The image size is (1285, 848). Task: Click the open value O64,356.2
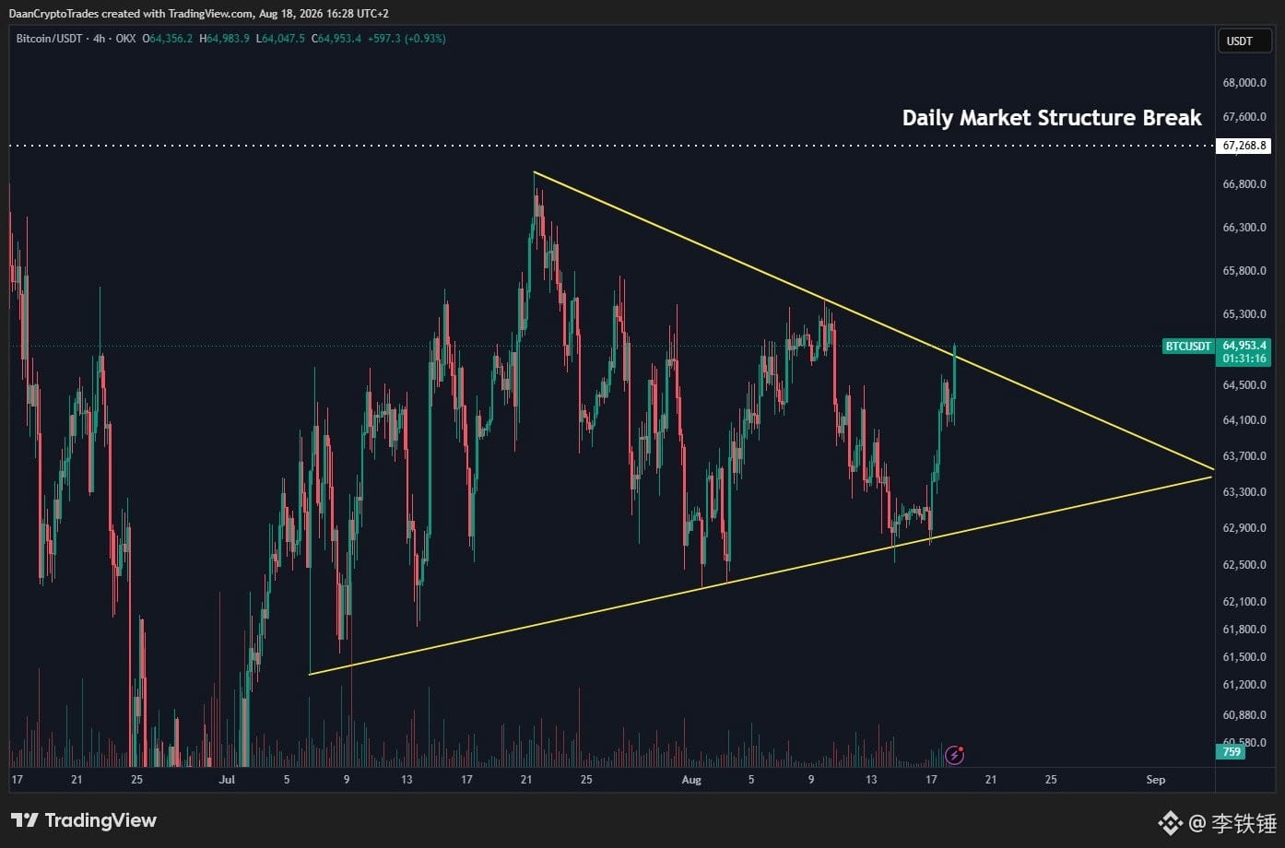pos(167,39)
